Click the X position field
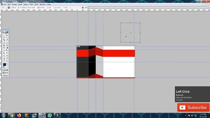210x118 pixels. point(14,8)
